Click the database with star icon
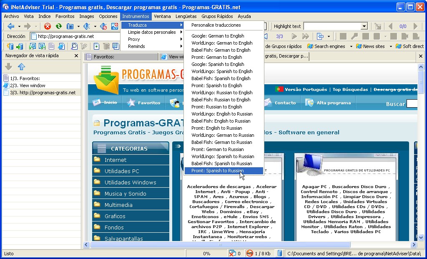This screenshot has height=259, width=427. tap(10, 46)
